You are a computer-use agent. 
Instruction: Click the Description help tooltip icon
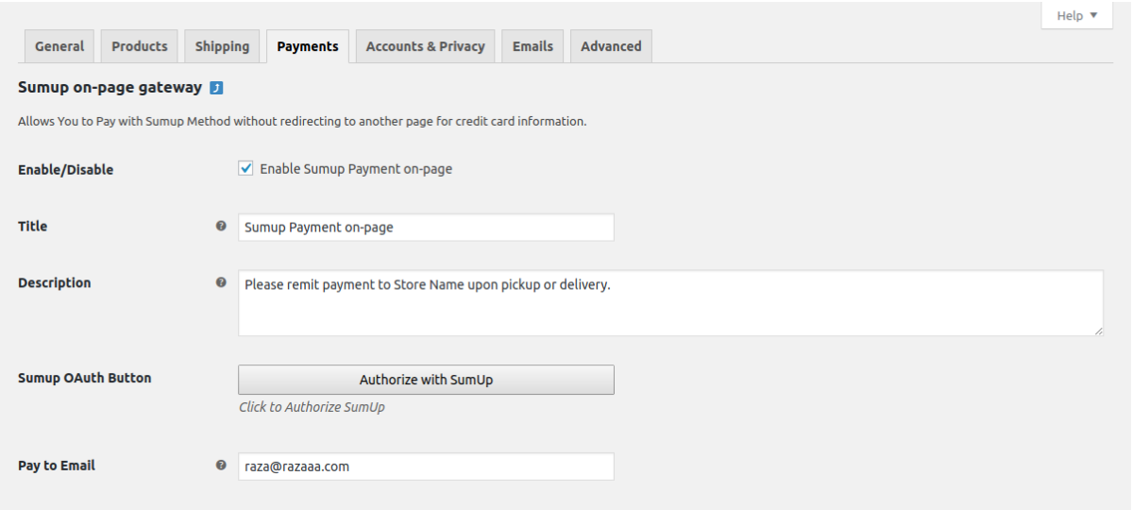[x=221, y=282]
